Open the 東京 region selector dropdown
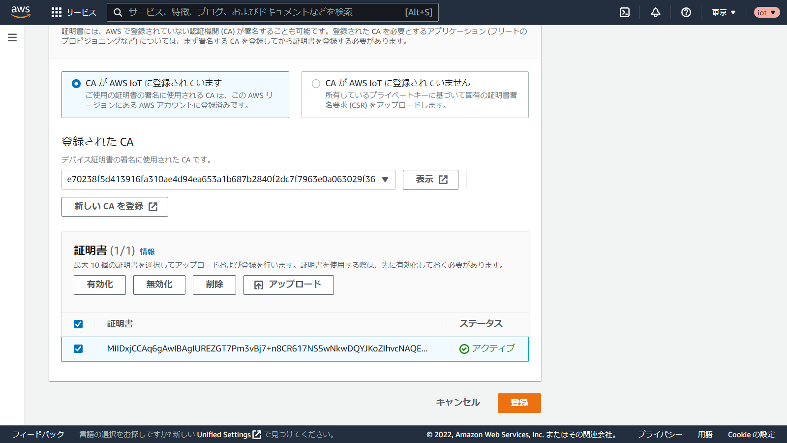This screenshot has height=443, width=787. click(724, 12)
